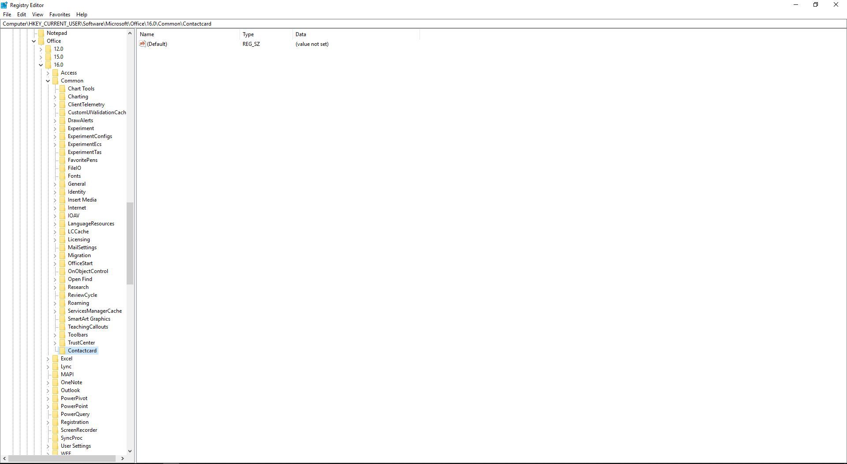This screenshot has width=847, height=464.
Task: Click the OfficeStart folder icon
Action: tap(62, 263)
